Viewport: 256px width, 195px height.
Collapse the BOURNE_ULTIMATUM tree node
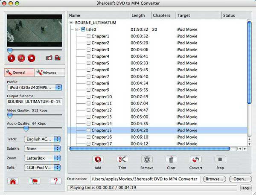pyautogui.click(x=71, y=23)
